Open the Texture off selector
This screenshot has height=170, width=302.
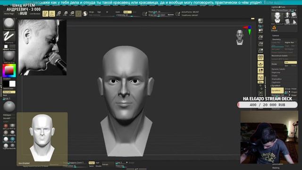[x=12, y=47]
